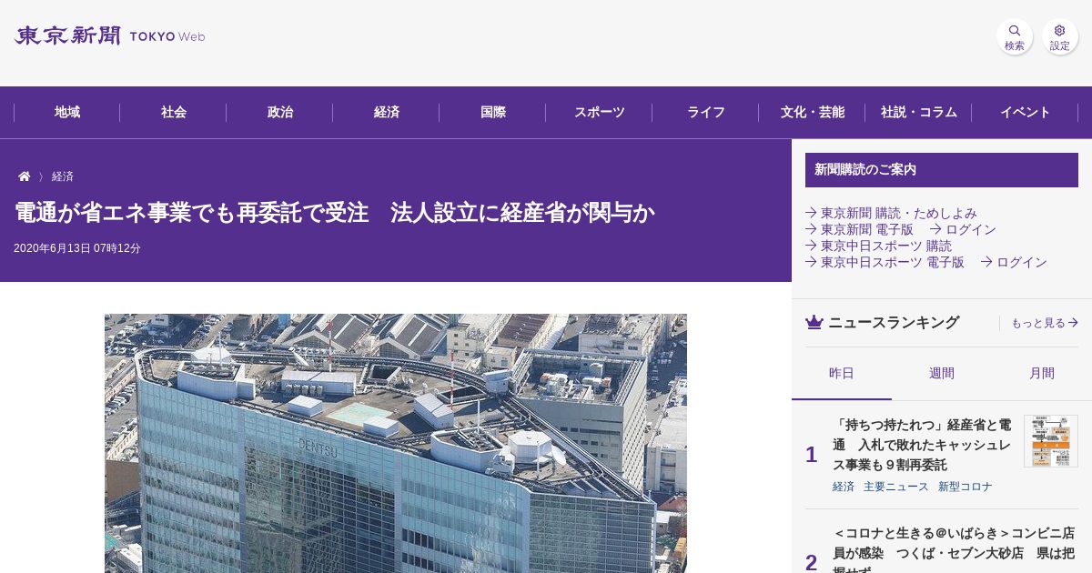Open the search (検索) icon button
Image resolution: width=1092 pixels, height=573 pixels.
(1014, 36)
